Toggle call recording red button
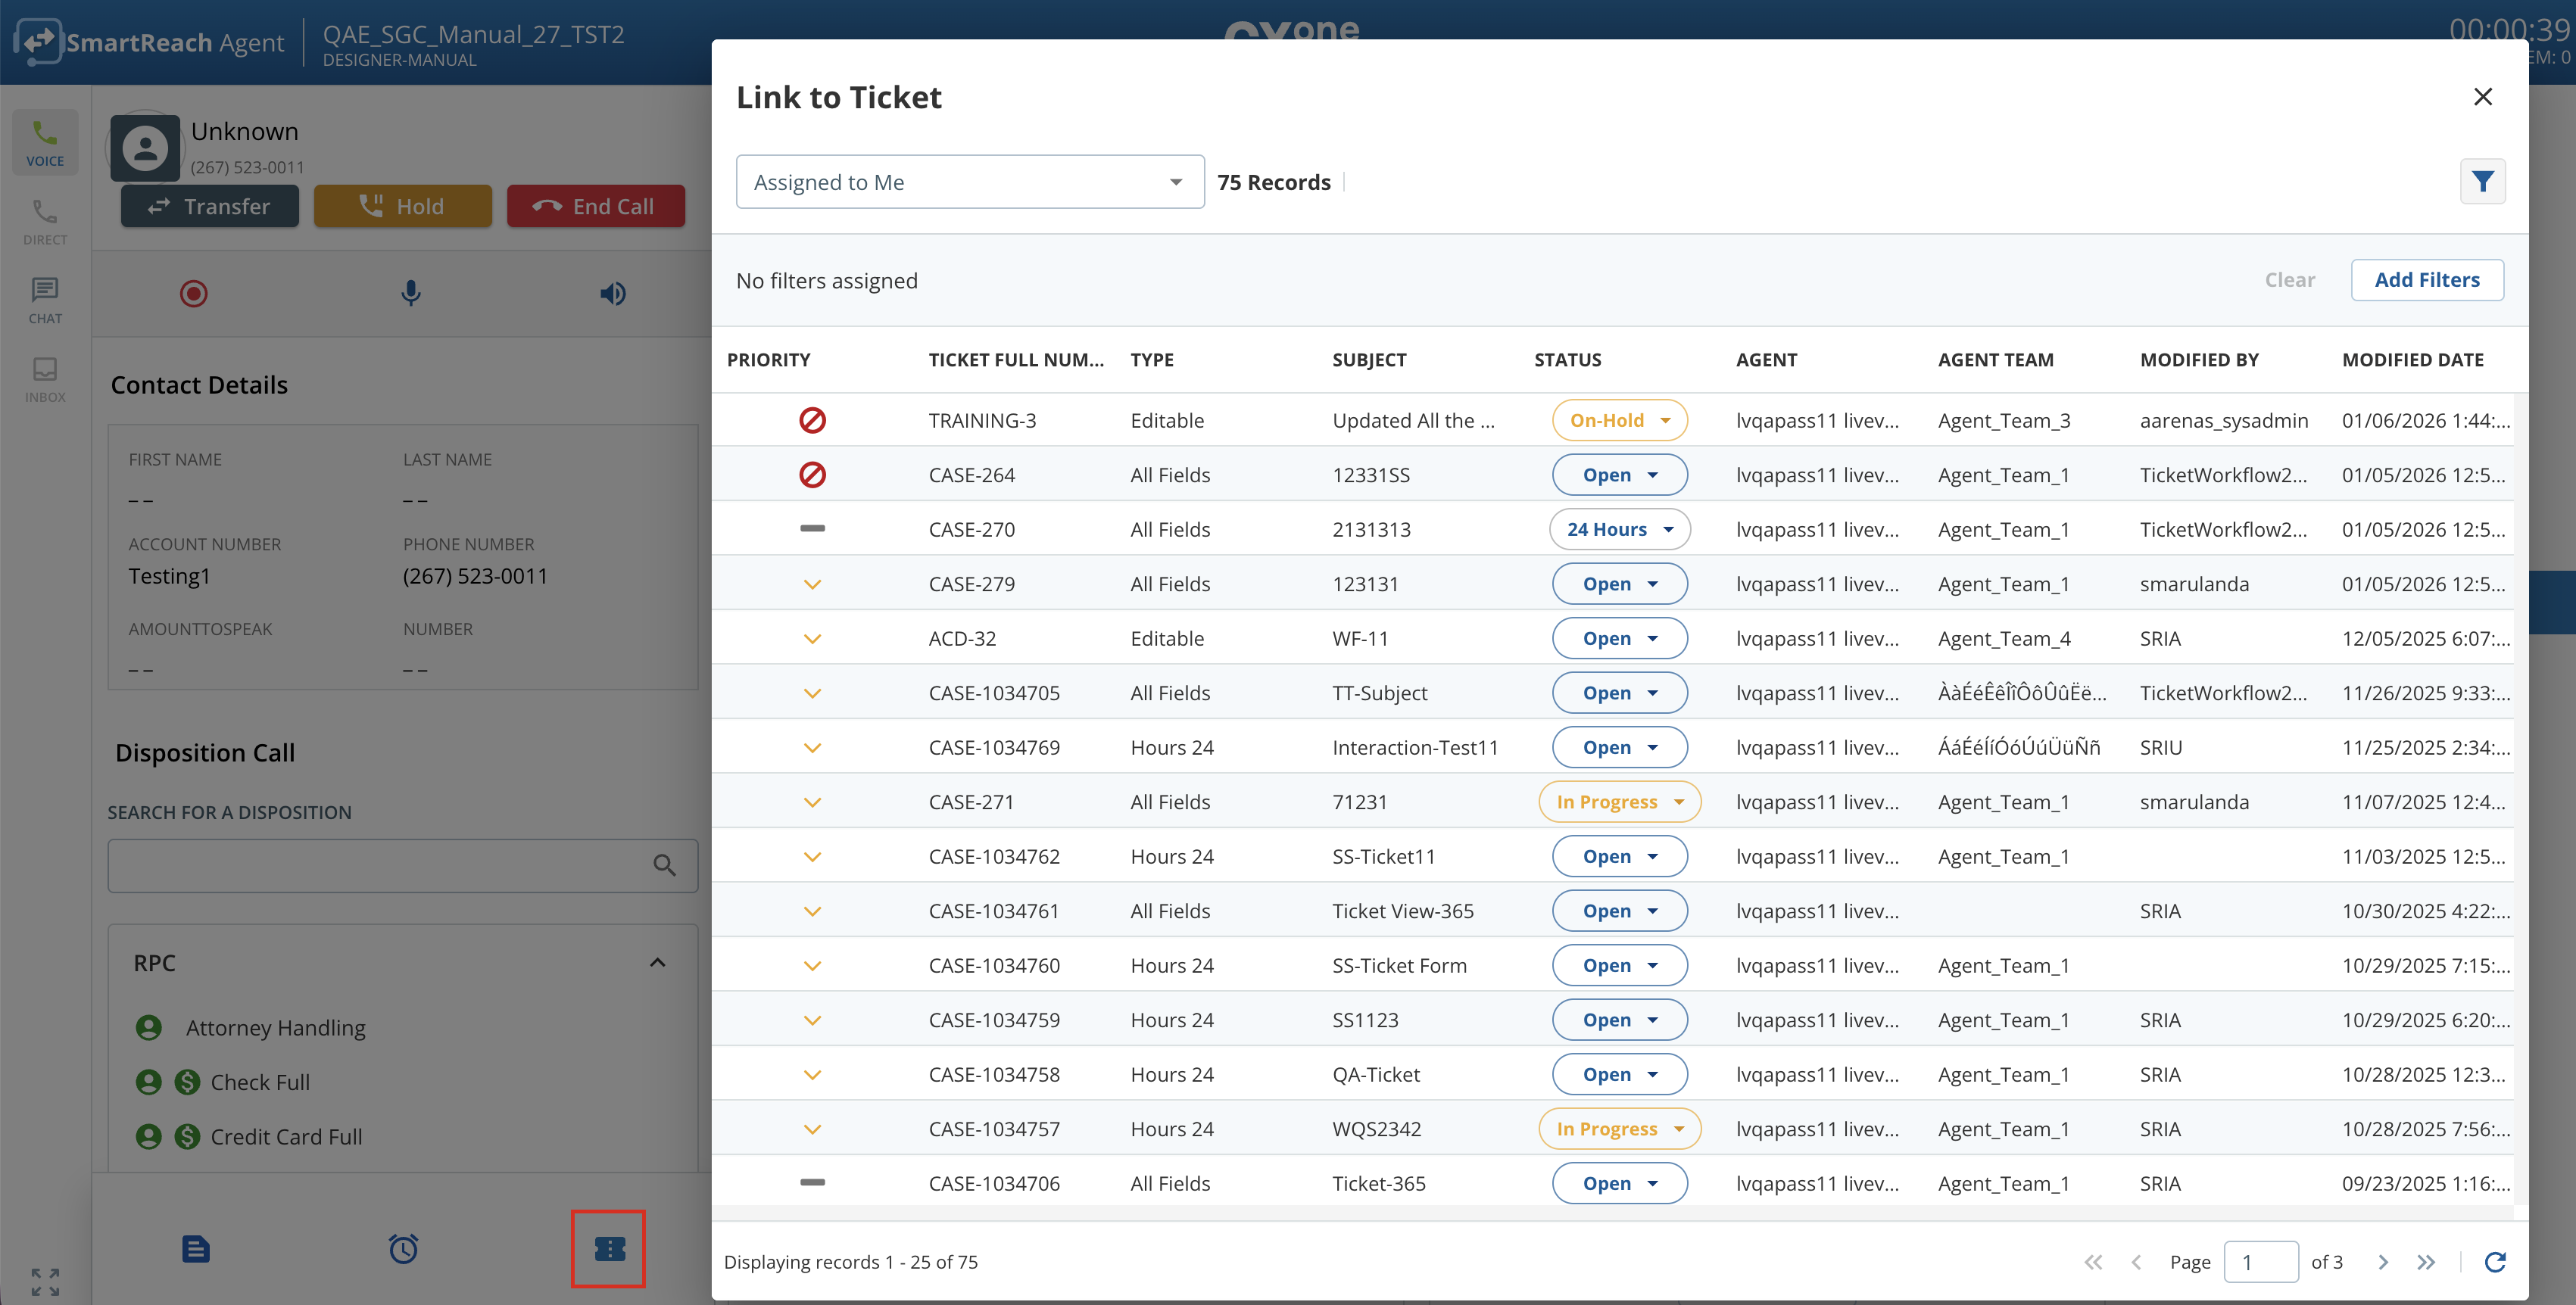This screenshot has width=2576, height=1305. pos(193,293)
